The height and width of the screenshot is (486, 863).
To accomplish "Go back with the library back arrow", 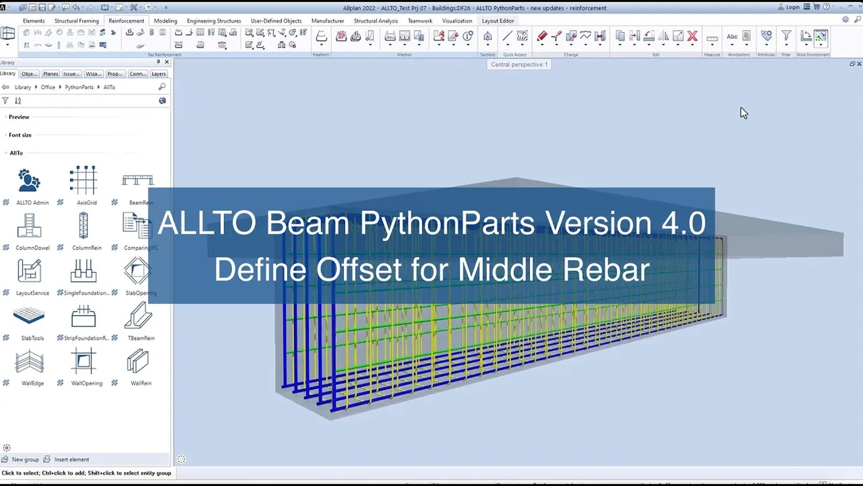I will [6, 87].
